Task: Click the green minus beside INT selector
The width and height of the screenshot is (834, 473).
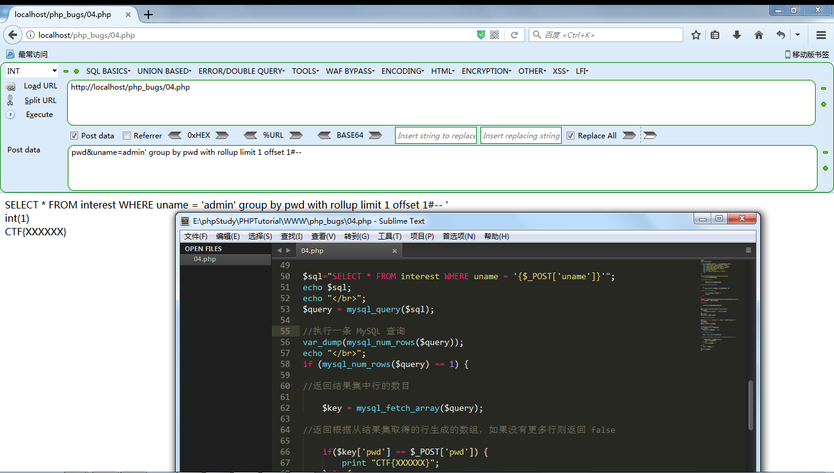Action: coord(66,71)
